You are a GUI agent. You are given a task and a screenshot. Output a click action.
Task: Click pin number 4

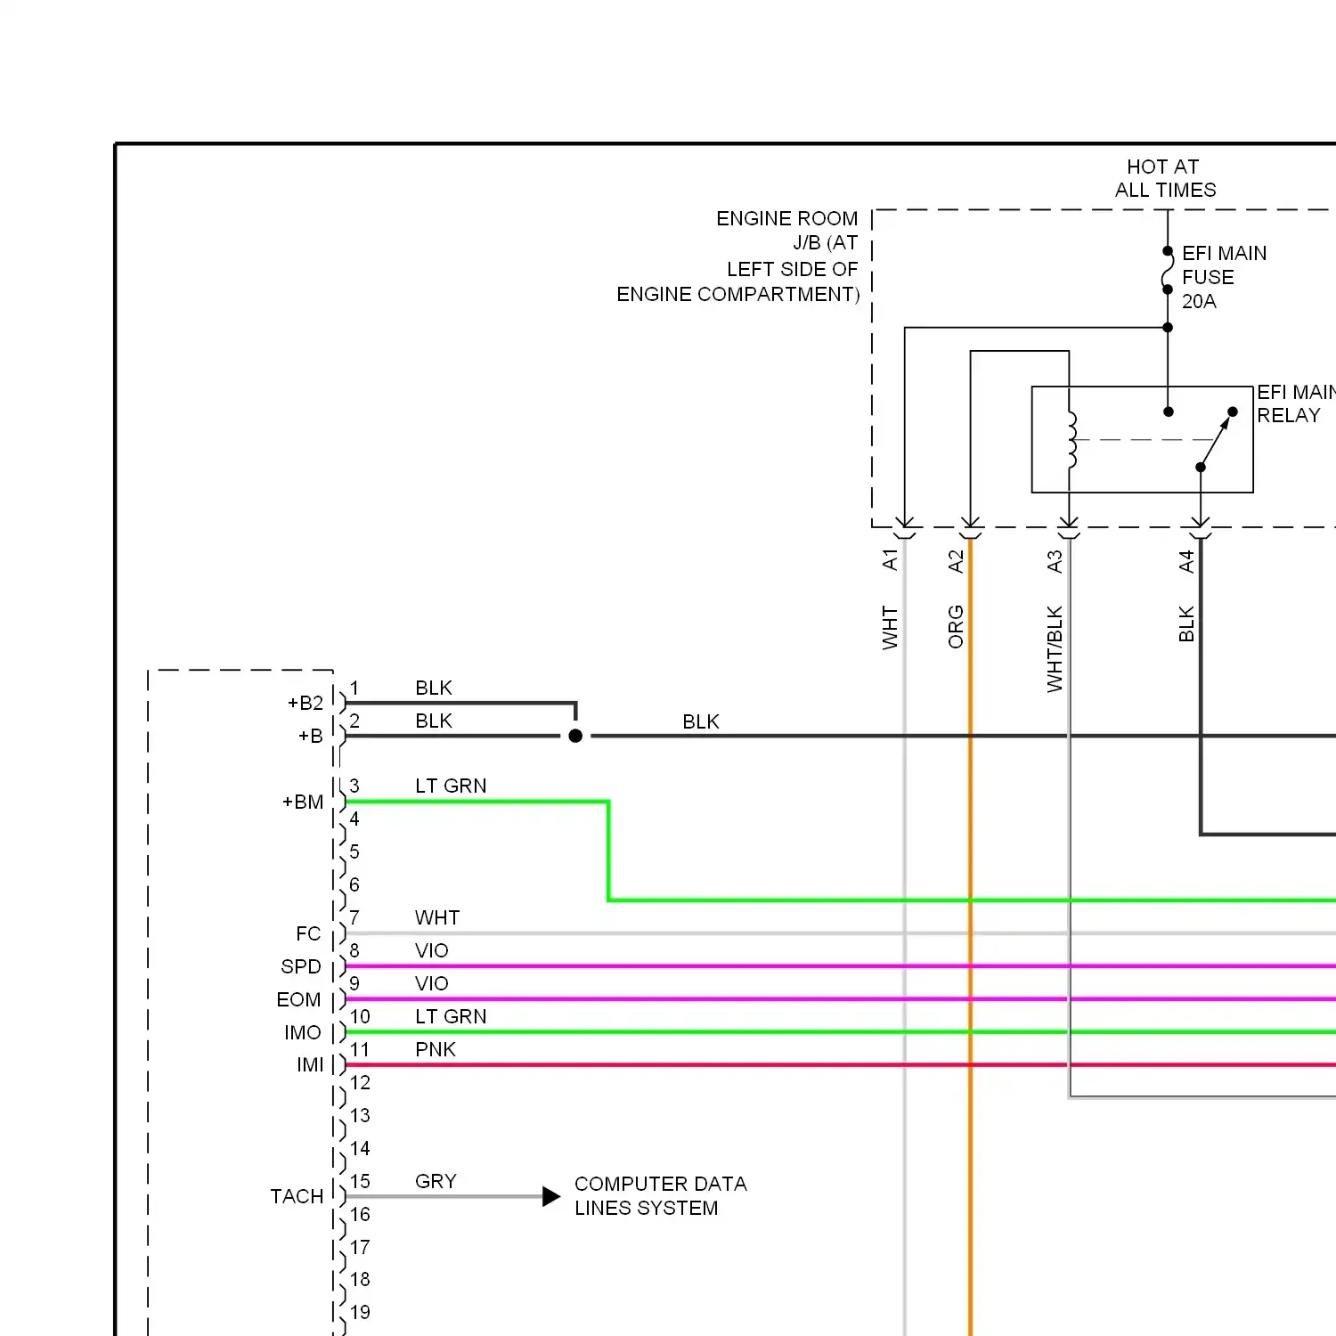coord(354,819)
